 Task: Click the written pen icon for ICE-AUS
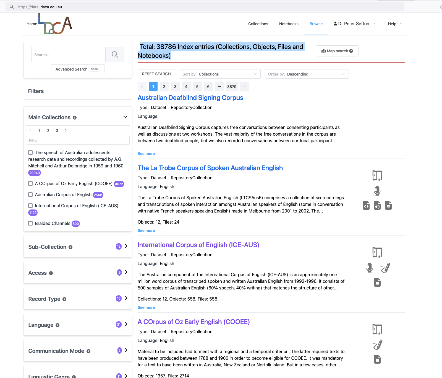tap(385, 268)
